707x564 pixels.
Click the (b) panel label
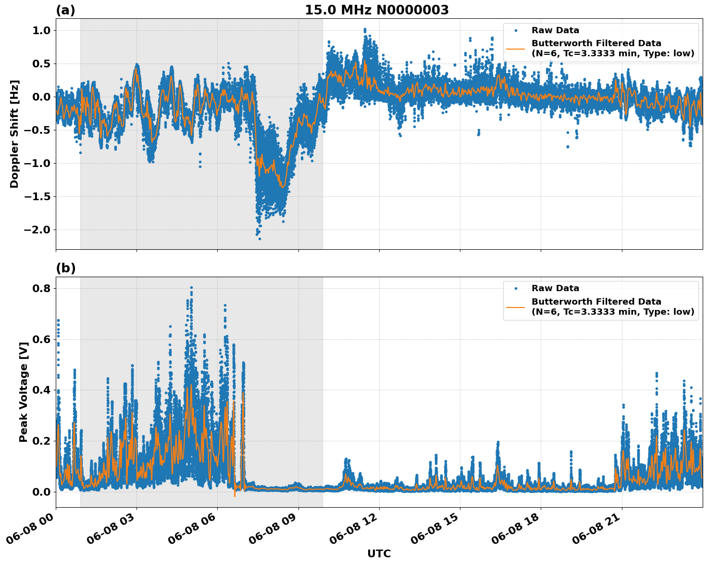pos(65,268)
